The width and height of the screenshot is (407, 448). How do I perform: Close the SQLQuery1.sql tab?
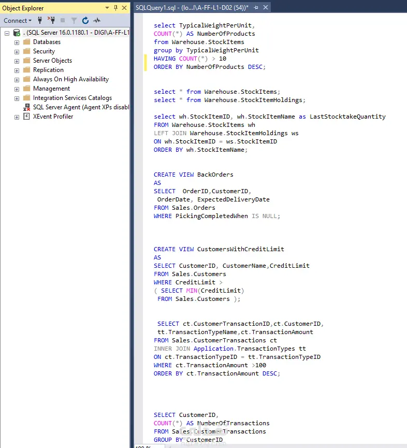266,7
